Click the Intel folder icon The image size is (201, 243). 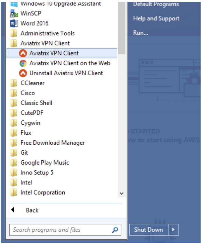tap(14, 183)
